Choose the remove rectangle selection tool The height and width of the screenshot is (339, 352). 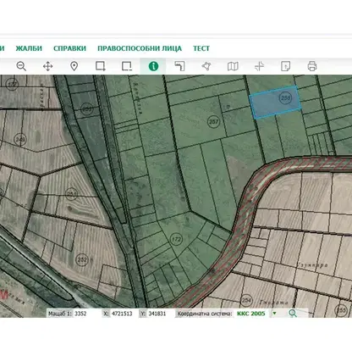click(127, 66)
